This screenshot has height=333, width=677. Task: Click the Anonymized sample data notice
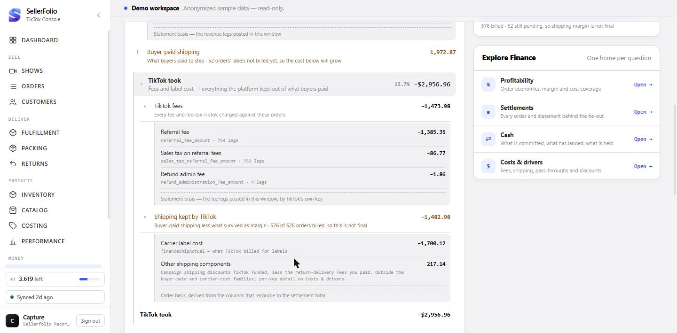(x=234, y=8)
